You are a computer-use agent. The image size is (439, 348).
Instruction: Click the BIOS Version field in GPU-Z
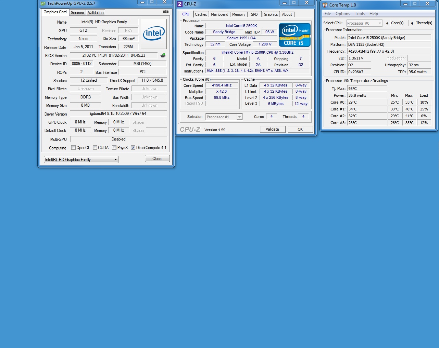(x=114, y=55)
